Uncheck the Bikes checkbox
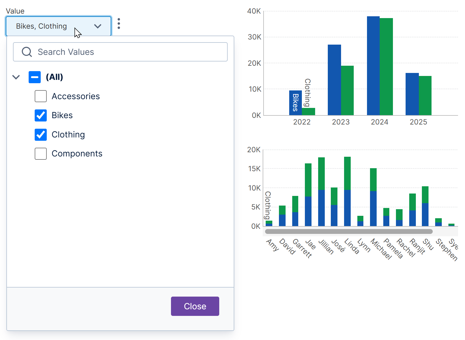This screenshot has height=340, width=465. click(x=41, y=115)
